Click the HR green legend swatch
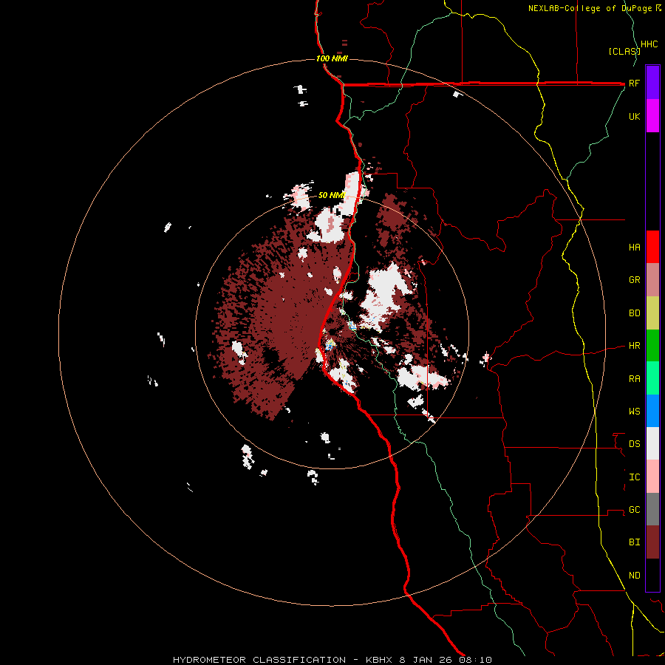Viewport: 665px width, 665px height. [x=652, y=346]
